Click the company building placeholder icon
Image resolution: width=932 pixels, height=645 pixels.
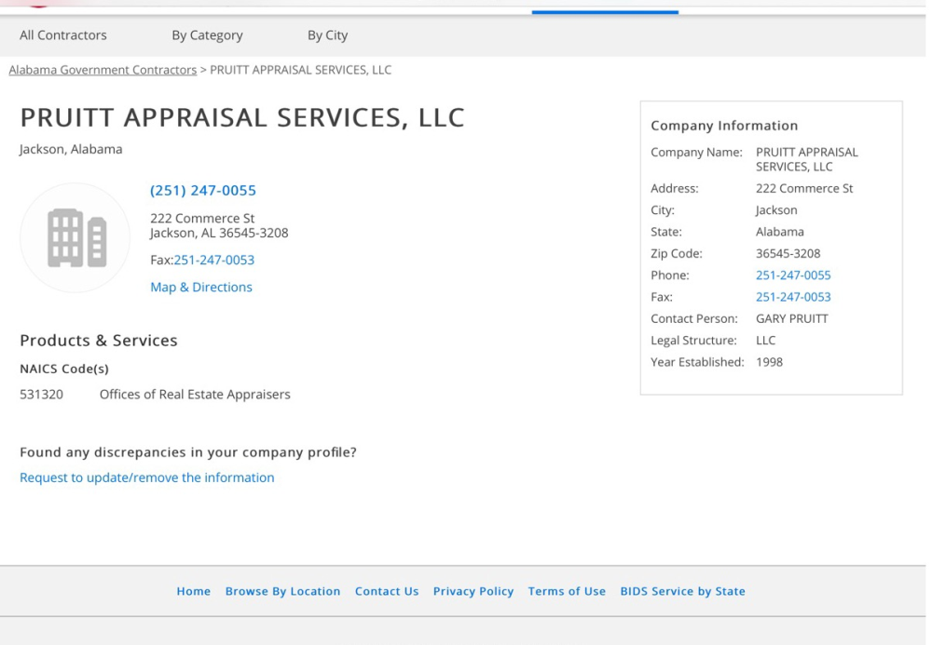coord(75,237)
